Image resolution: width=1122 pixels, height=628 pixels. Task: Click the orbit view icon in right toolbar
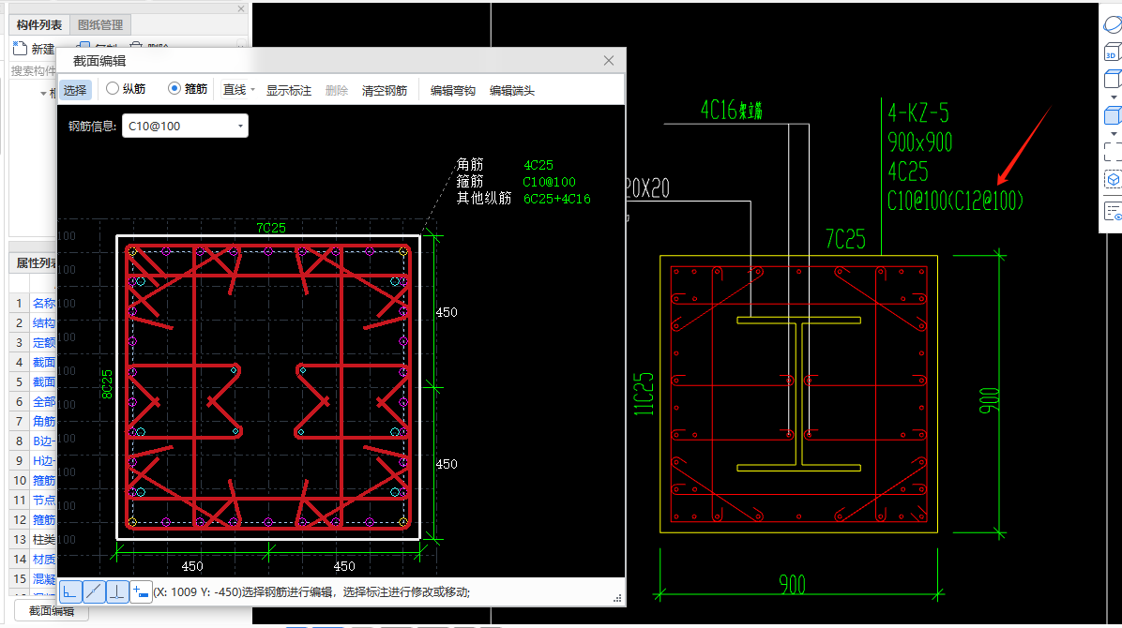click(1113, 25)
